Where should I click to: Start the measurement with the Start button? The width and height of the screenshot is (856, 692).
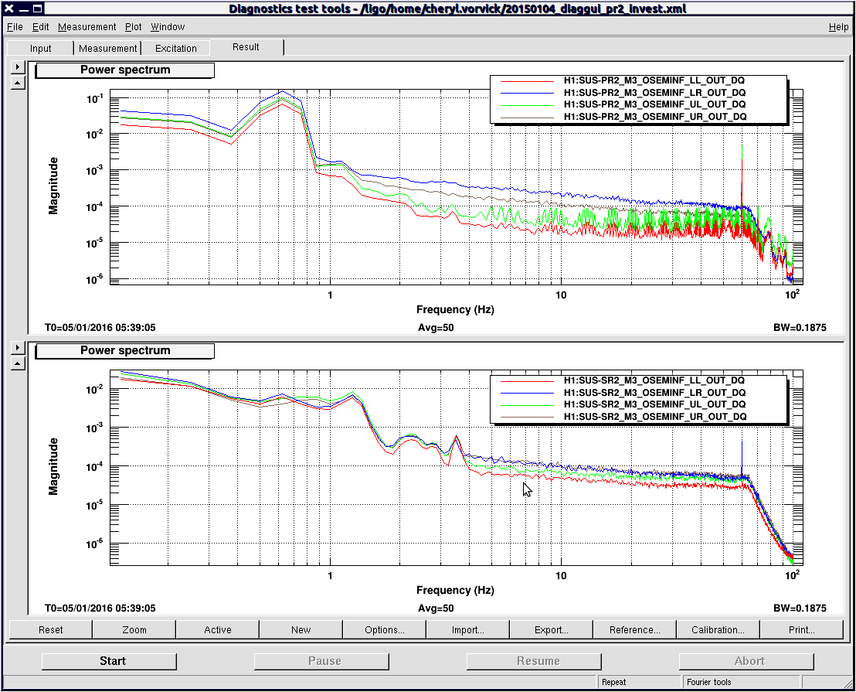coord(109,661)
